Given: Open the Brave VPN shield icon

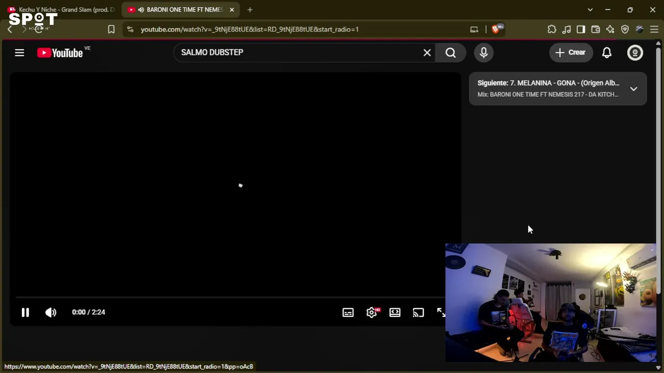Looking at the screenshot, I should (625, 30).
